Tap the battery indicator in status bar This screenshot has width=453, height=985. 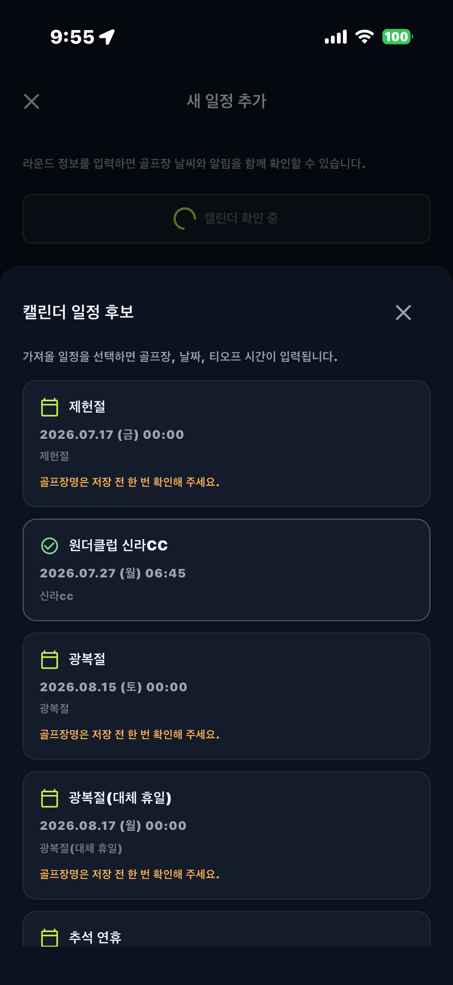click(397, 37)
